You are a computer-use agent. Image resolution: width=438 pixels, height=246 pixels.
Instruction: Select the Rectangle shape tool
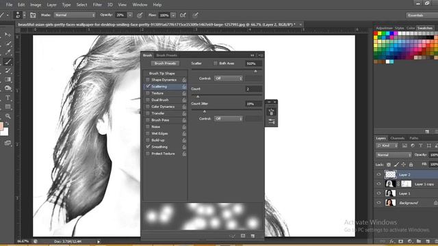tap(8, 107)
